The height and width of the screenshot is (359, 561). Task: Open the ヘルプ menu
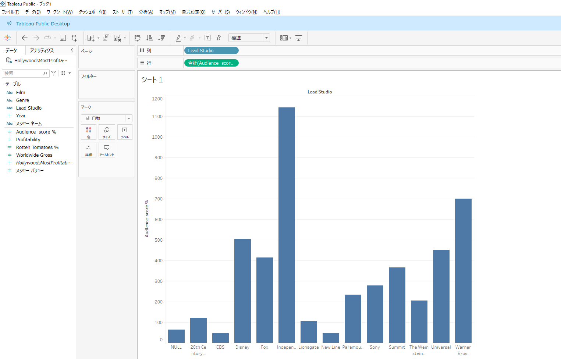click(271, 12)
